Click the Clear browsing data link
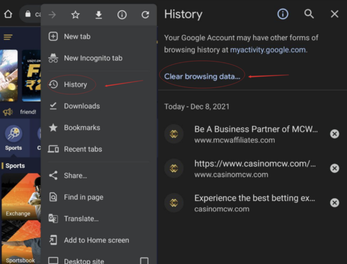Screen dimensions: 347x264 coord(202,76)
